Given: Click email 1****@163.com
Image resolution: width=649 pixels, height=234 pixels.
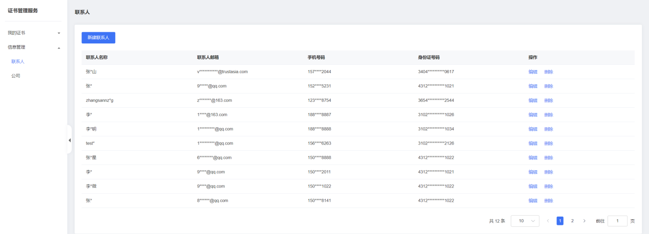Looking at the screenshot, I should (x=212, y=114).
